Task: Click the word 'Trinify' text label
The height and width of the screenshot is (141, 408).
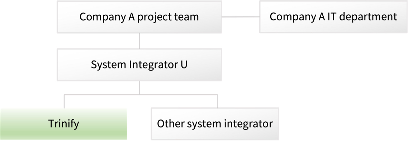Action: [63, 124]
